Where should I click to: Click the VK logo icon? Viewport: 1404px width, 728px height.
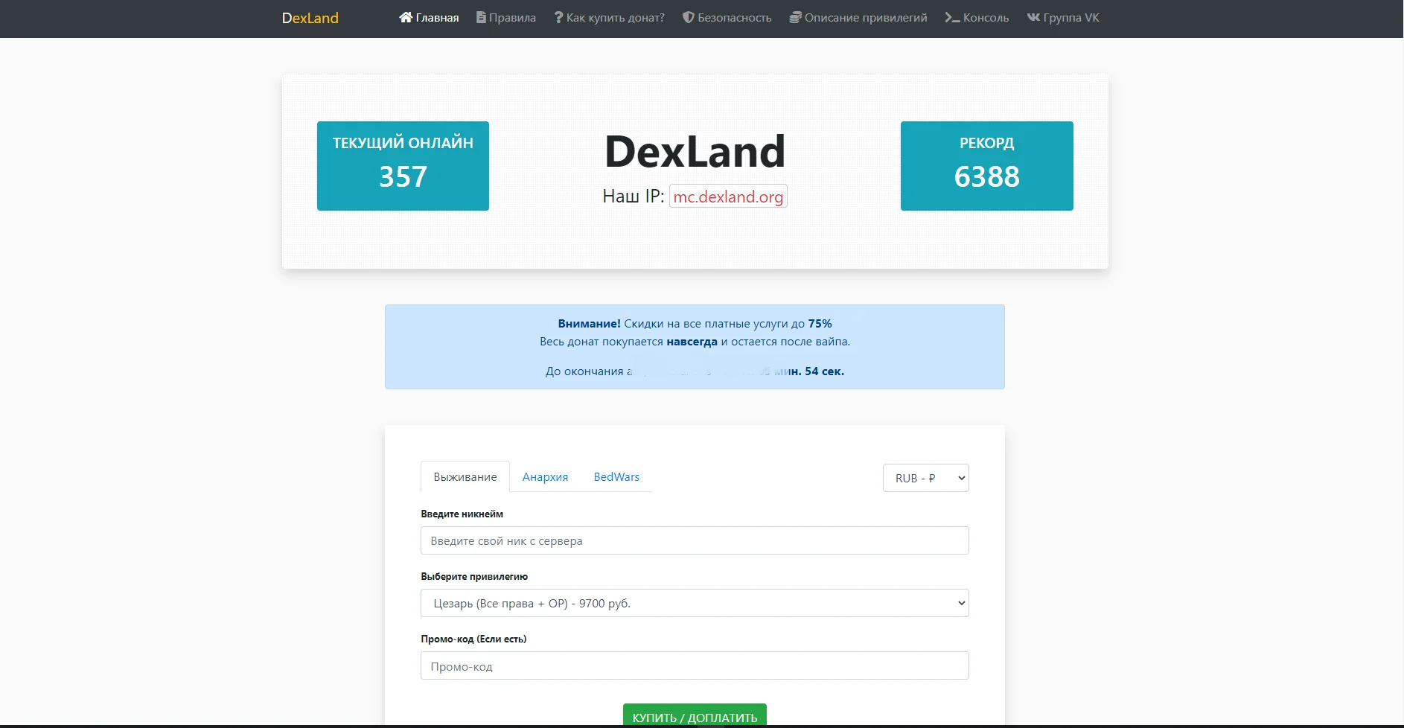click(1033, 17)
